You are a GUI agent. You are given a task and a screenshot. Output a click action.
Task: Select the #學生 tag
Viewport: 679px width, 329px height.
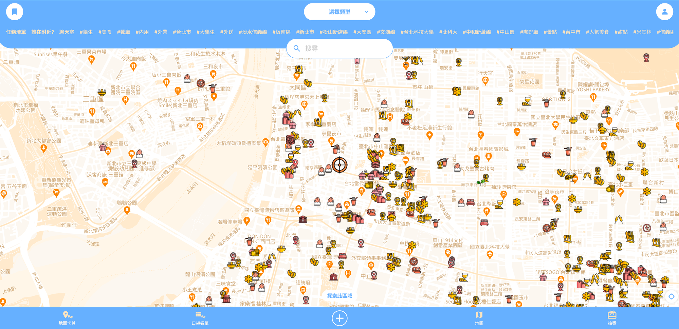coord(86,32)
